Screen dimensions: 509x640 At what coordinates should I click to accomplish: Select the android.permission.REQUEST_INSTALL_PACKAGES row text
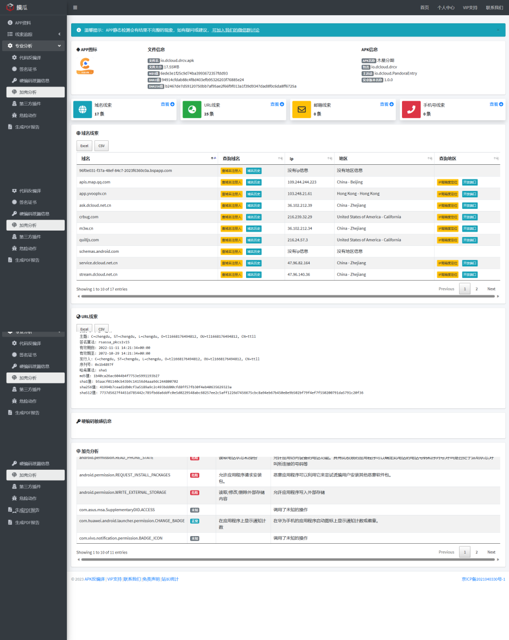[x=125, y=475]
